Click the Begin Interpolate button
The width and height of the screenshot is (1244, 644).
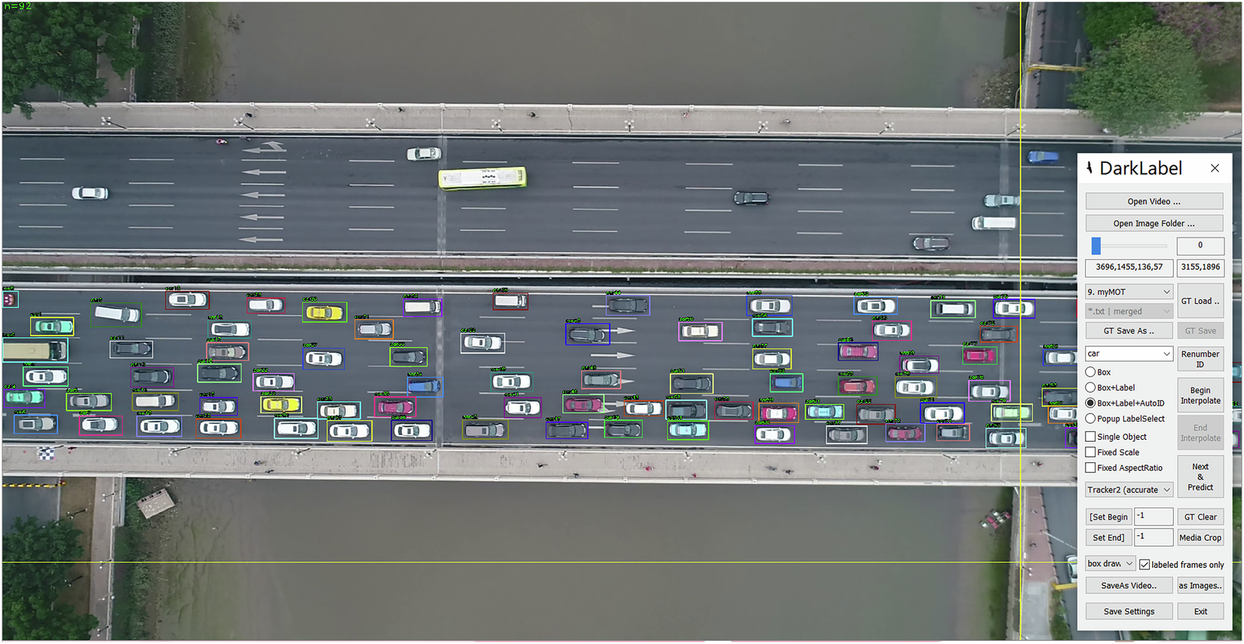click(1200, 396)
